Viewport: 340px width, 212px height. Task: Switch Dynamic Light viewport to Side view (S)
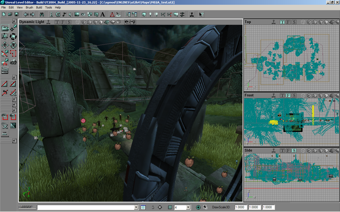pyautogui.click(x=69, y=22)
